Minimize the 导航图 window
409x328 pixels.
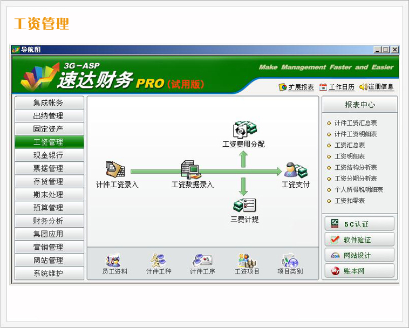(377, 50)
